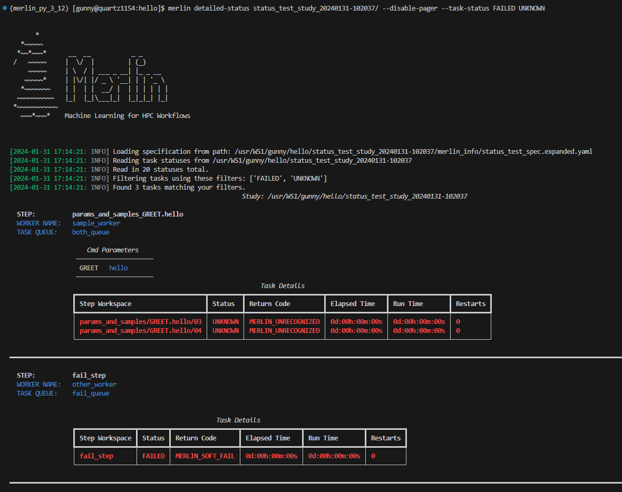Click UNKNOWN status for GREET.hello/03 row

[225, 321]
